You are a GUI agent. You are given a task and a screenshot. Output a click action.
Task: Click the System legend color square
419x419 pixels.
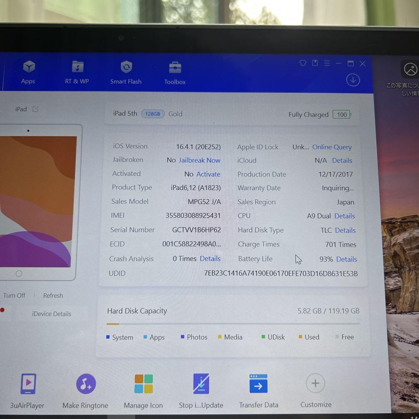tap(108, 337)
